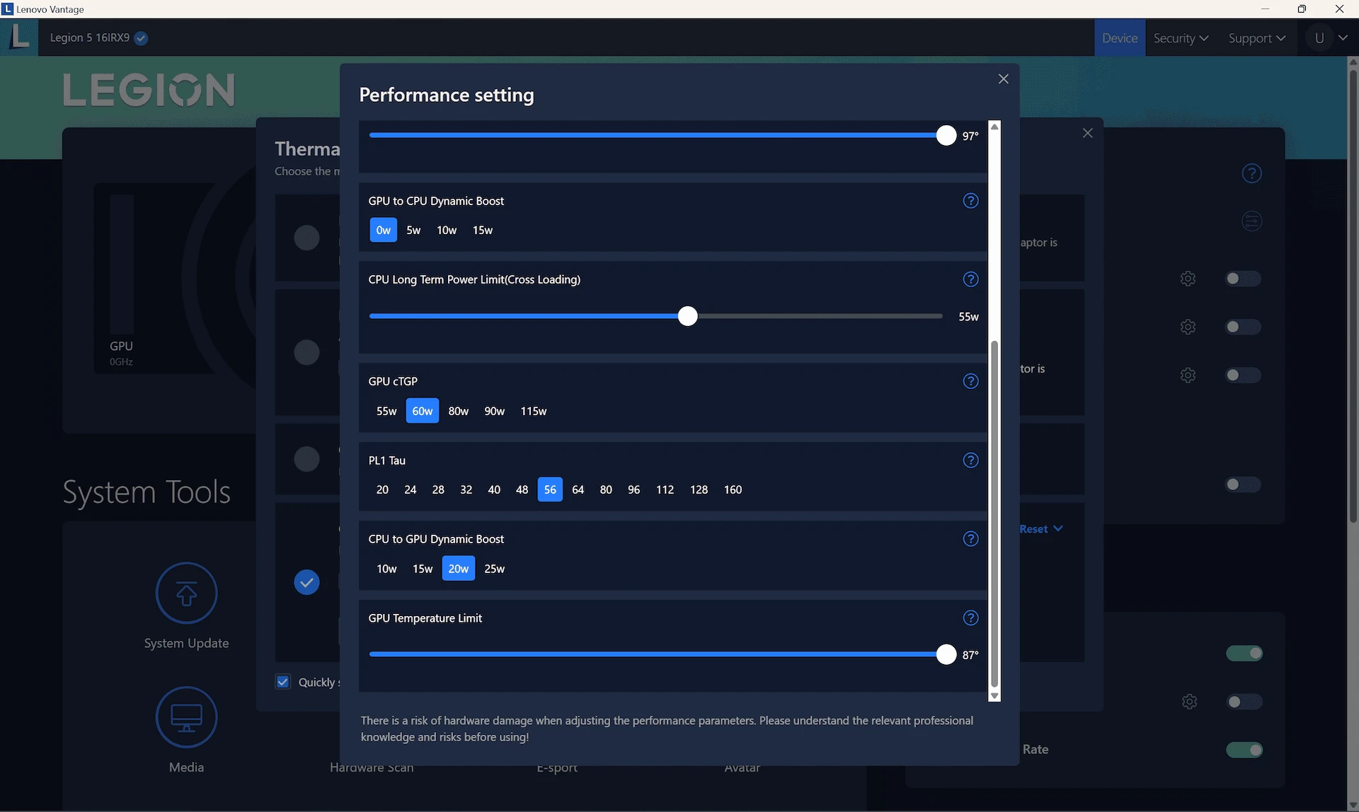
Task: Open the Device tab
Action: [x=1119, y=38]
